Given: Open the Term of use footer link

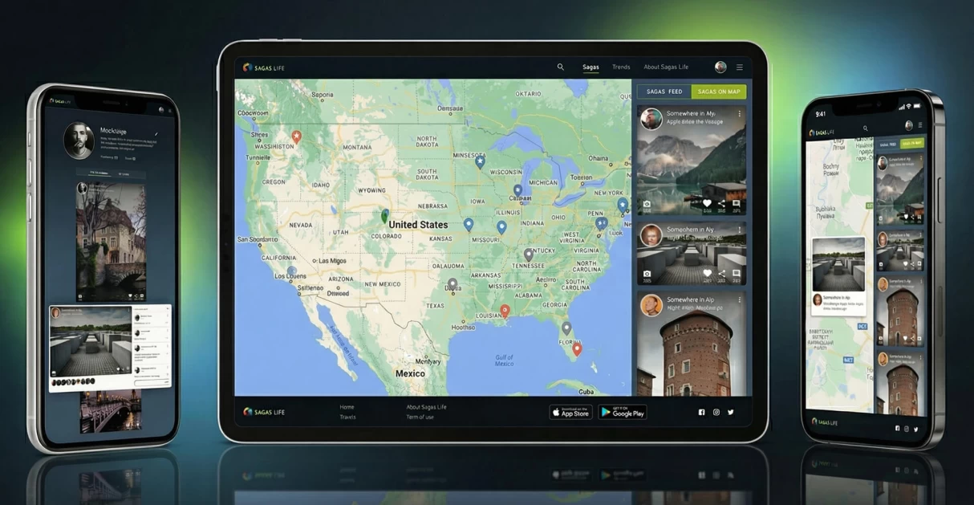Looking at the screenshot, I should click(420, 417).
